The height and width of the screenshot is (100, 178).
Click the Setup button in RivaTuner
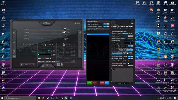click(x=107, y=83)
